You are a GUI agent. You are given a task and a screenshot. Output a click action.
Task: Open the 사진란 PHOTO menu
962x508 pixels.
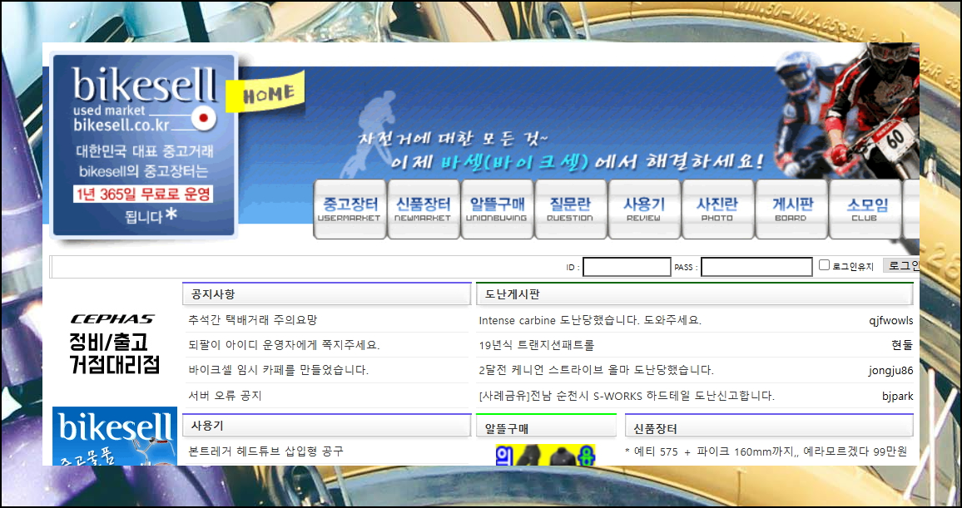coord(718,209)
